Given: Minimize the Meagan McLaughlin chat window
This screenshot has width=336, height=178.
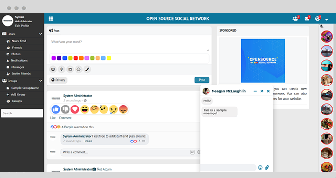Looking at the screenshot, I should pyautogui.click(x=255, y=91).
